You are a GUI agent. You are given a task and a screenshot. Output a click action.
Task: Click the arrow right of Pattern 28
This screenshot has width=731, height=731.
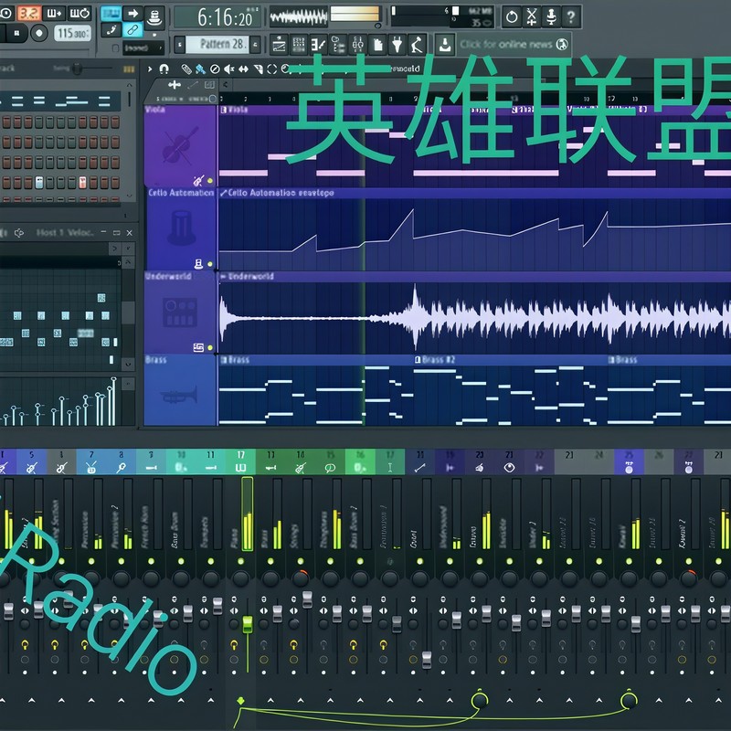[x=256, y=45]
